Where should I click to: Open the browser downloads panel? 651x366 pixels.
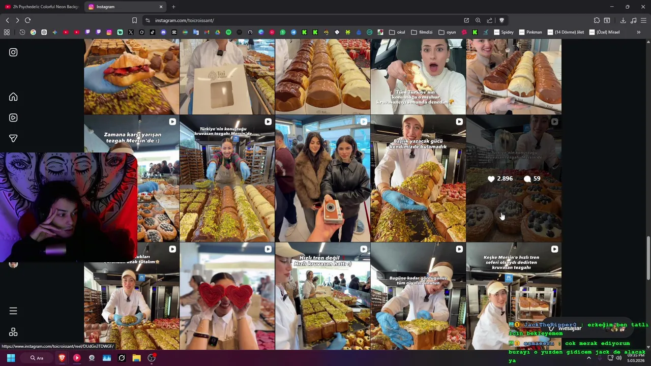tap(623, 20)
